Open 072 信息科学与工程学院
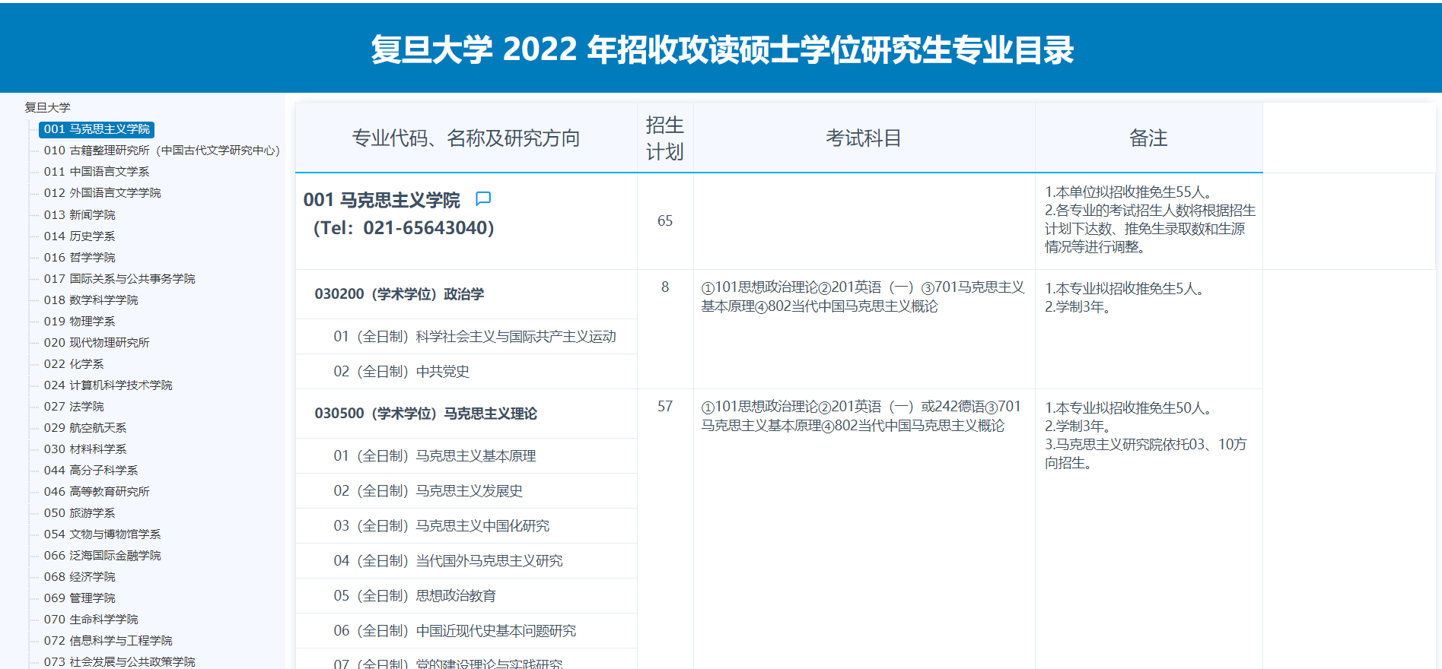 pos(108,641)
